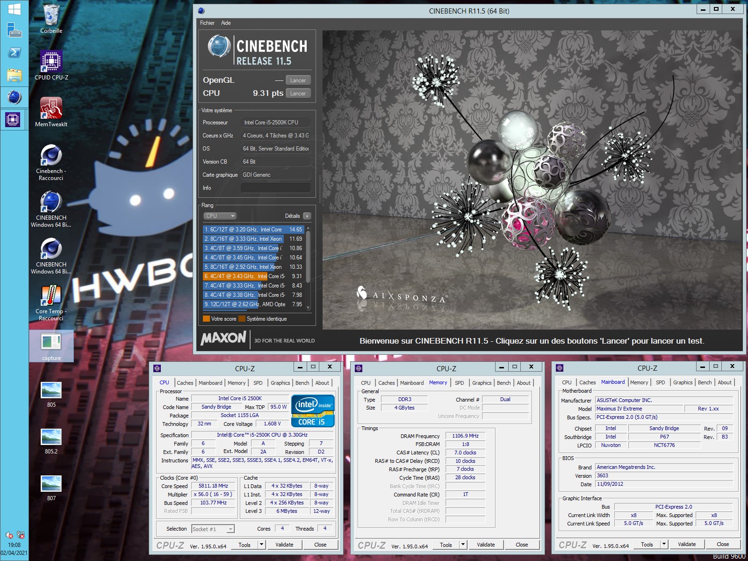Viewport: 748px width, 561px height.
Task: Click the Cinebench logo sphere
Action: coord(219,47)
